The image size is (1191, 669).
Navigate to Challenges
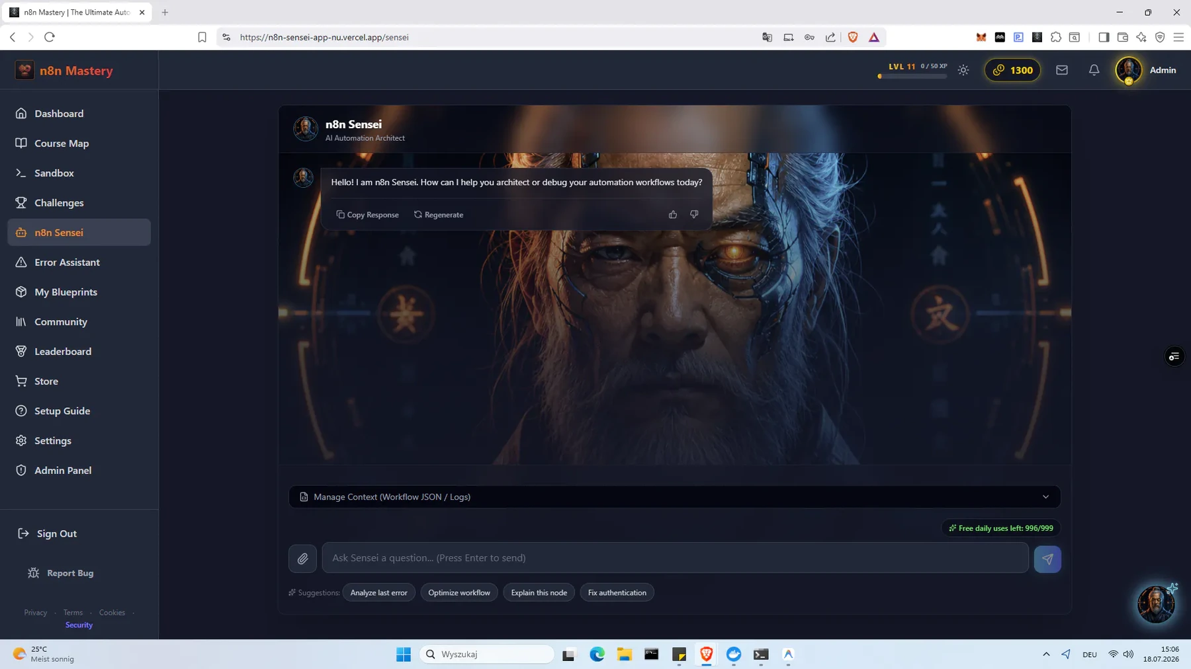tap(79, 203)
